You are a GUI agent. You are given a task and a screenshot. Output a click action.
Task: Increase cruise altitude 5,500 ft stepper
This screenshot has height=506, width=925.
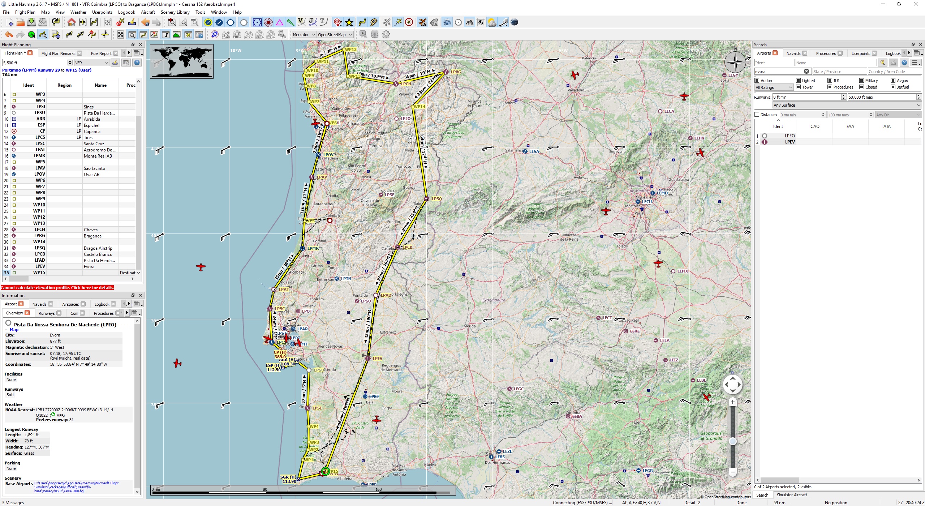[x=70, y=61]
